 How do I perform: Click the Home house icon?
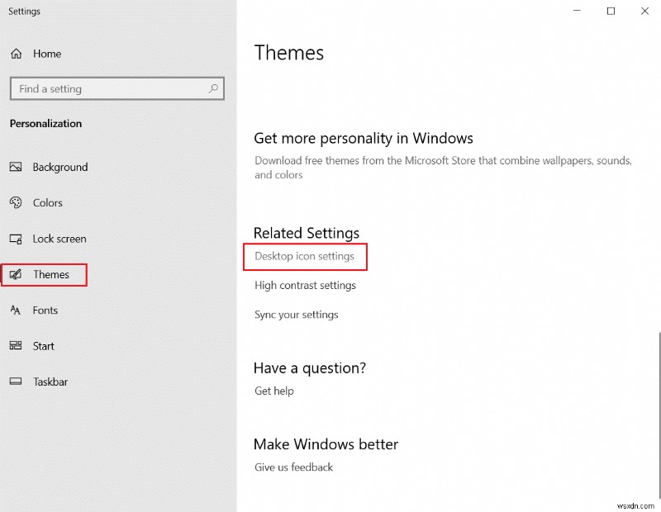pyautogui.click(x=17, y=53)
